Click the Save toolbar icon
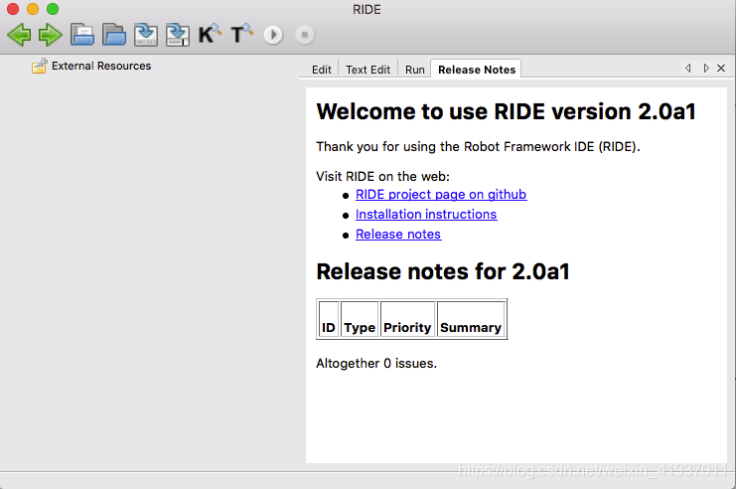Viewport: 736px width, 489px height. pyautogui.click(x=146, y=35)
